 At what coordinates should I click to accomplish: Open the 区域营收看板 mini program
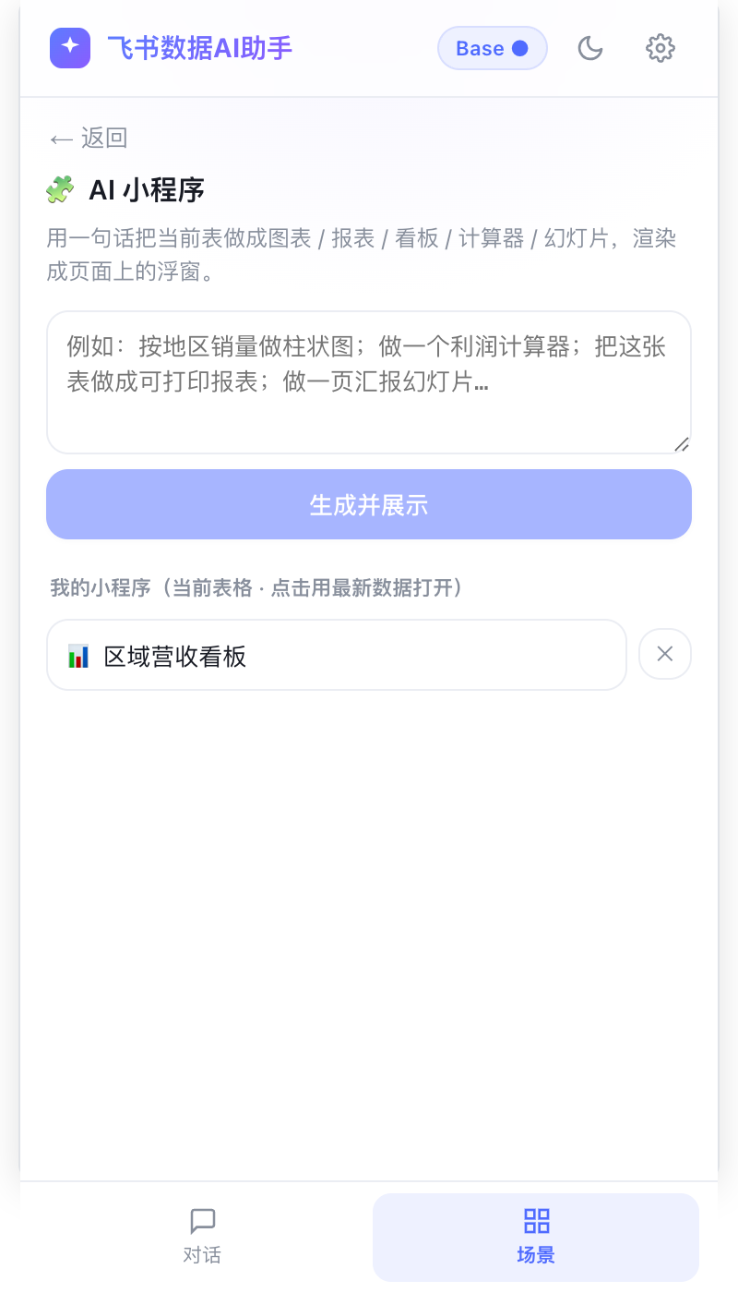pos(337,655)
